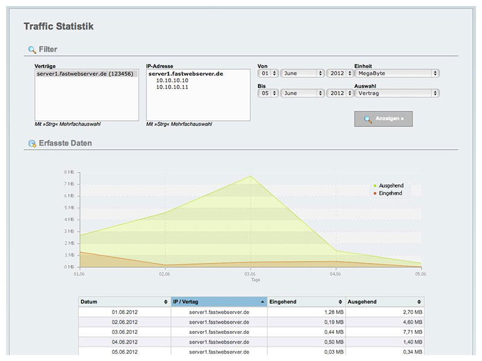
Task: Click the globe icon beside Erfasste Daten
Action: (32, 143)
